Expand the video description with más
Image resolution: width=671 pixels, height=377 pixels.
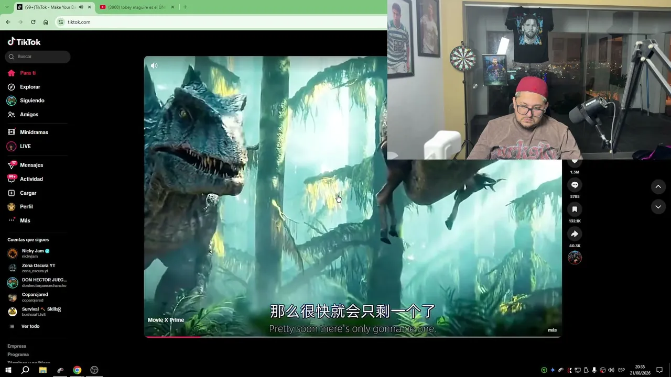click(x=552, y=330)
